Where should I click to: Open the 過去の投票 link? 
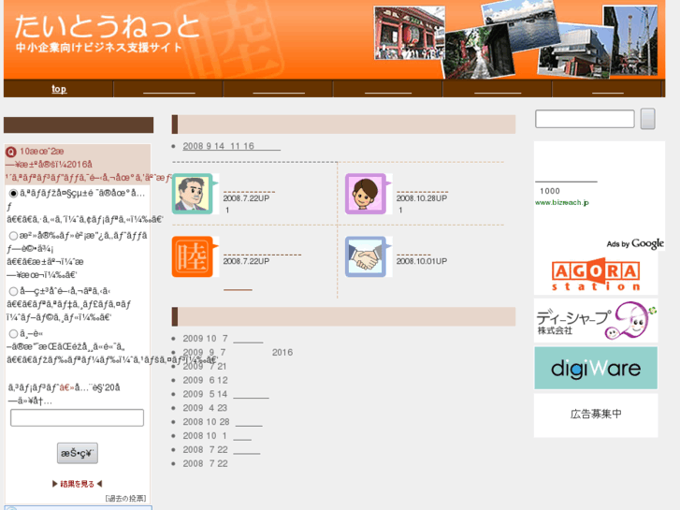tap(125, 498)
